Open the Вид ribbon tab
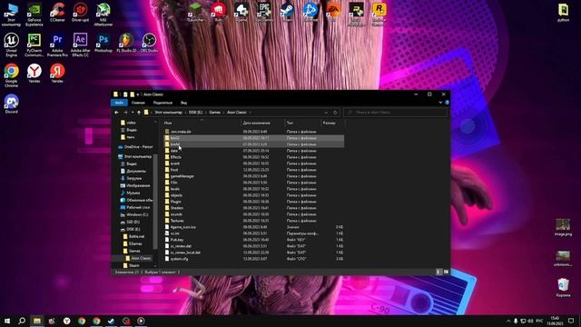This screenshot has width=581, height=327. 183,103
